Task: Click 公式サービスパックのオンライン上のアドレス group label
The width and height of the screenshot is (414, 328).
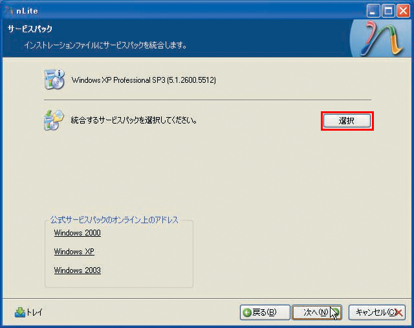Action: [x=114, y=220]
